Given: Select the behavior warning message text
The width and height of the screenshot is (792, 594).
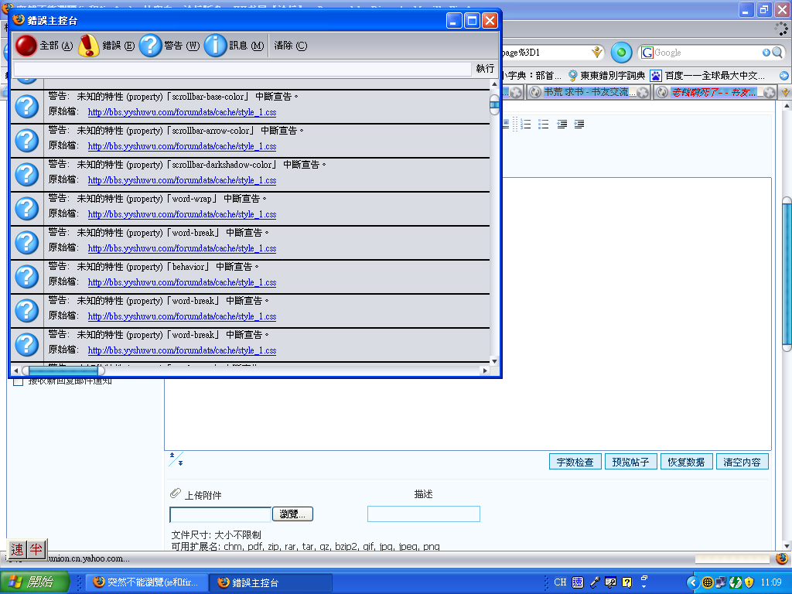Looking at the screenshot, I should [x=154, y=267].
